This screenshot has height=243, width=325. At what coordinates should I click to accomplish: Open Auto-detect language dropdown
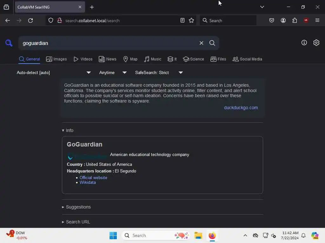pyautogui.click(x=54, y=72)
